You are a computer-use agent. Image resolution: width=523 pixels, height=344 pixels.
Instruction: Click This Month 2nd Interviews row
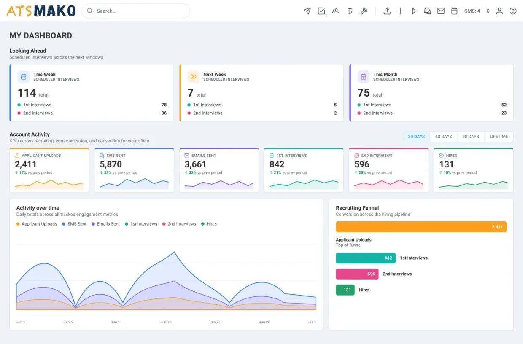click(432, 113)
